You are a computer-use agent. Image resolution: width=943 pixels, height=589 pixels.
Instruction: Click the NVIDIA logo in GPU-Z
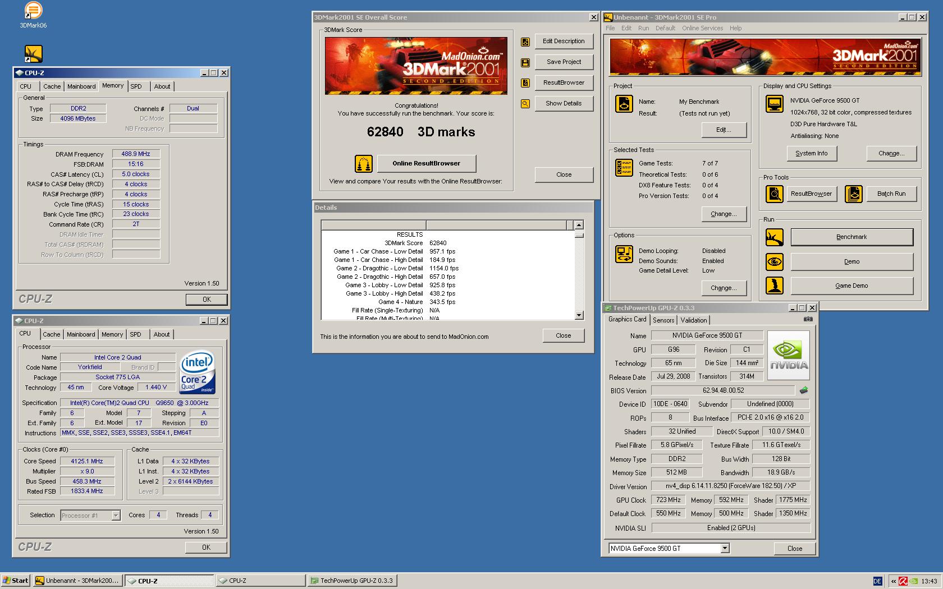pos(789,355)
